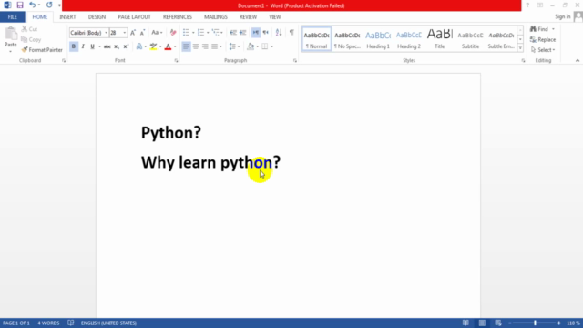Image resolution: width=583 pixels, height=328 pixels.
Task: Adjust the zoom slider in status bar
Action: click(x=535, y=323)
